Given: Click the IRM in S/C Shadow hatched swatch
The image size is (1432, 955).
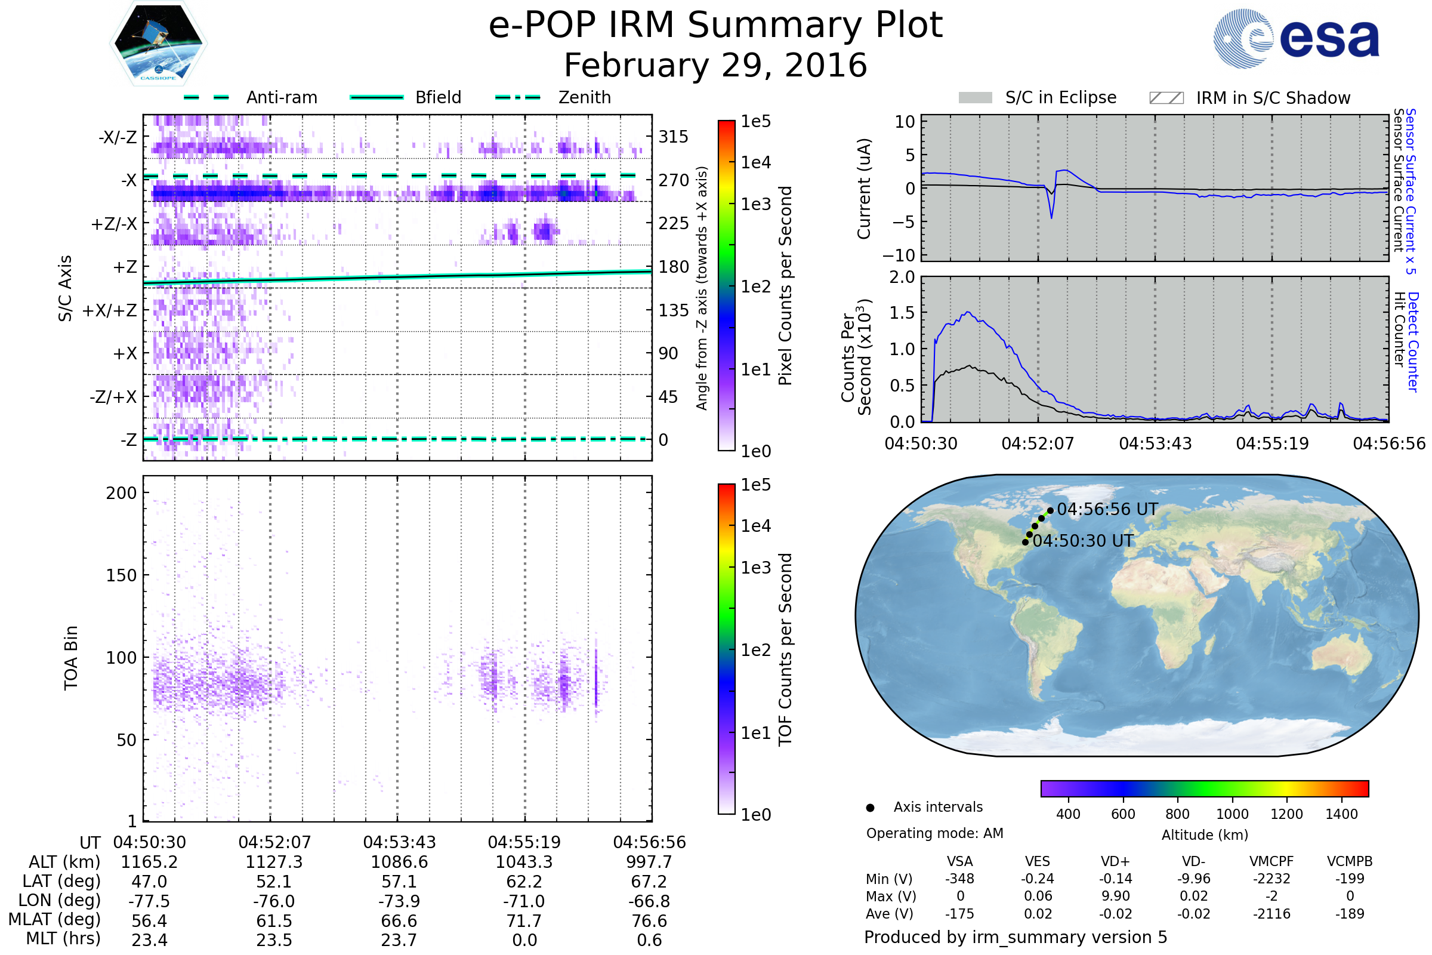Looking at the screenshot, I should click(x=1166, y=98).
